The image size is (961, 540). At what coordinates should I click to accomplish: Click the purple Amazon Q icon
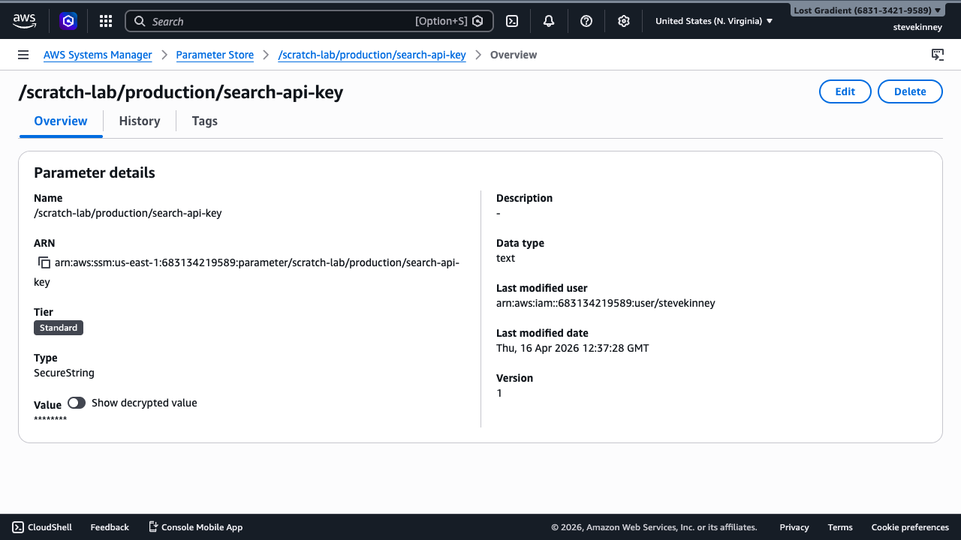coord(68,21)
